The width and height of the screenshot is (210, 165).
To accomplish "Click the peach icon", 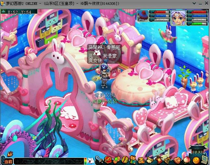I will (186, 160).
